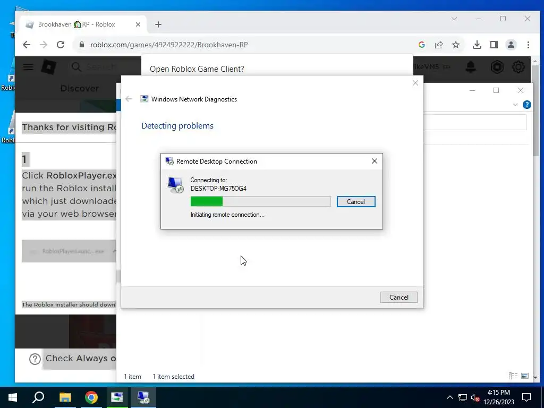Viewport: 544px width, 408px height.
Task: Click the File Explorer search field
Action: [x=474, y=123]
